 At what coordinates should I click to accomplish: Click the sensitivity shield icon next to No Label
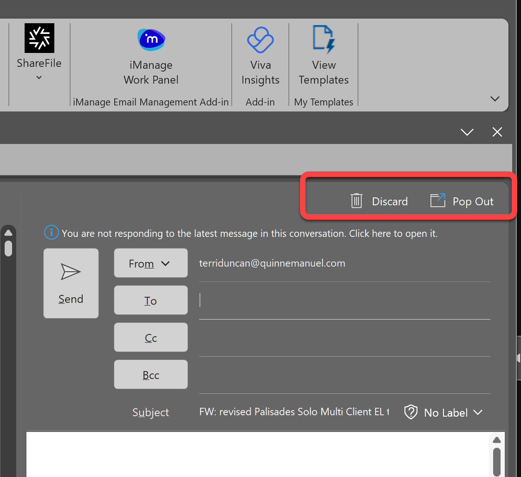coord(411,412)
